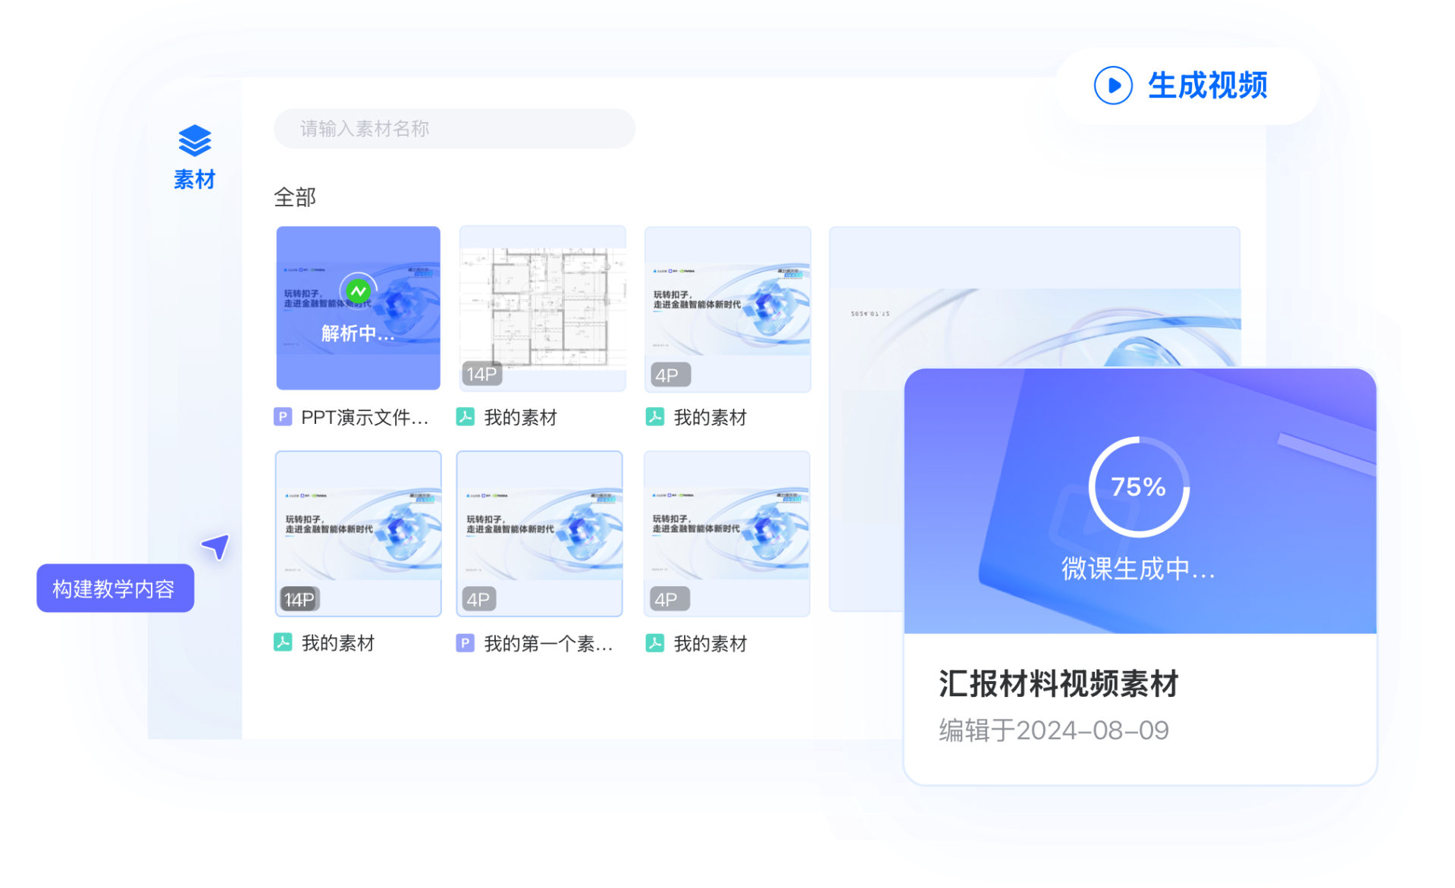Select the 素材 layers icon in sidebar
The height and width of the screenshot is (888, 1455).
(x=194, y=141)
